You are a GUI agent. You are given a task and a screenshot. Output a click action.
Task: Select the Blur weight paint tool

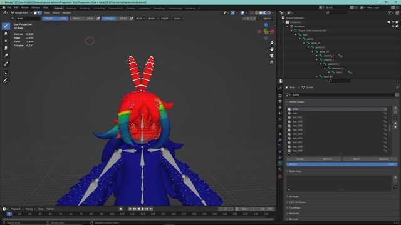click(x=6, y=33)
